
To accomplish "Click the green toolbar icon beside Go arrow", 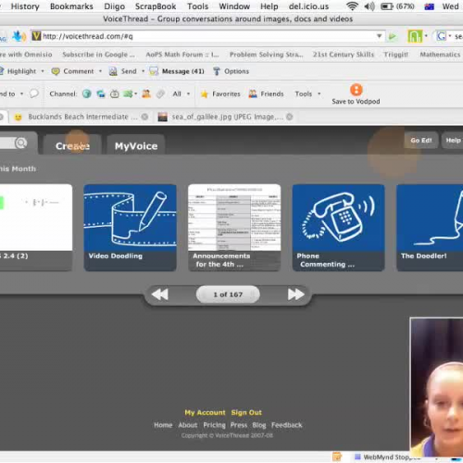I will (x=415, y=36).
